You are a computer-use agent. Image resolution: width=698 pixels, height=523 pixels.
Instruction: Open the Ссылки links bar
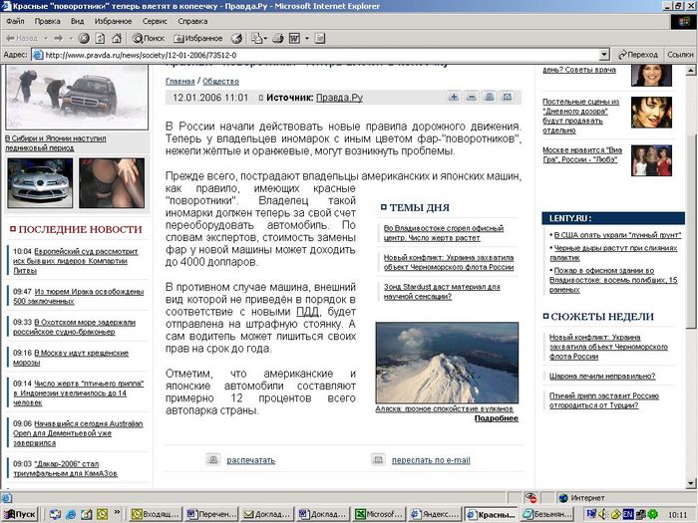tap(680, 55)
